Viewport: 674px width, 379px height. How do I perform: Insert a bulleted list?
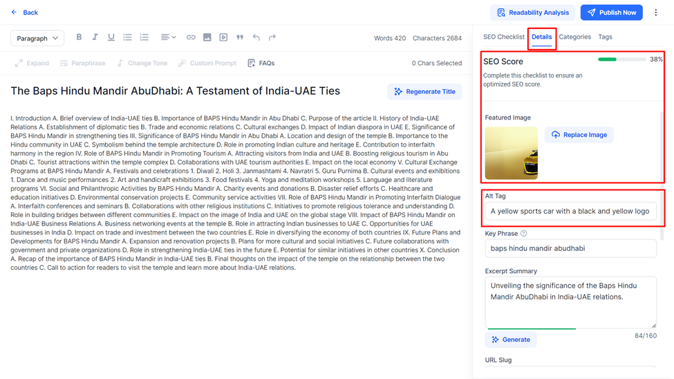click(x=127, y=37)
